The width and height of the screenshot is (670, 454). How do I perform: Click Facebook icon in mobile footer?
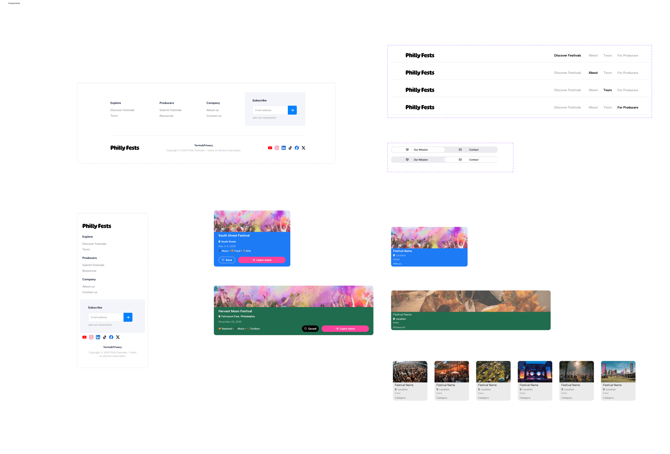coord(111,337)
